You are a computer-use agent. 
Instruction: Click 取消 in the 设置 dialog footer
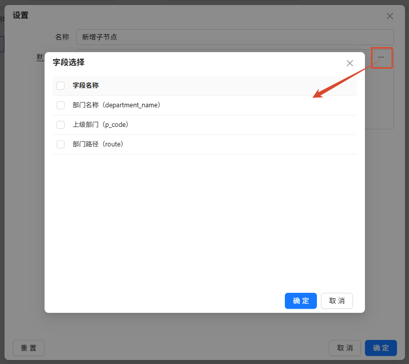click(x=344, y=348)
